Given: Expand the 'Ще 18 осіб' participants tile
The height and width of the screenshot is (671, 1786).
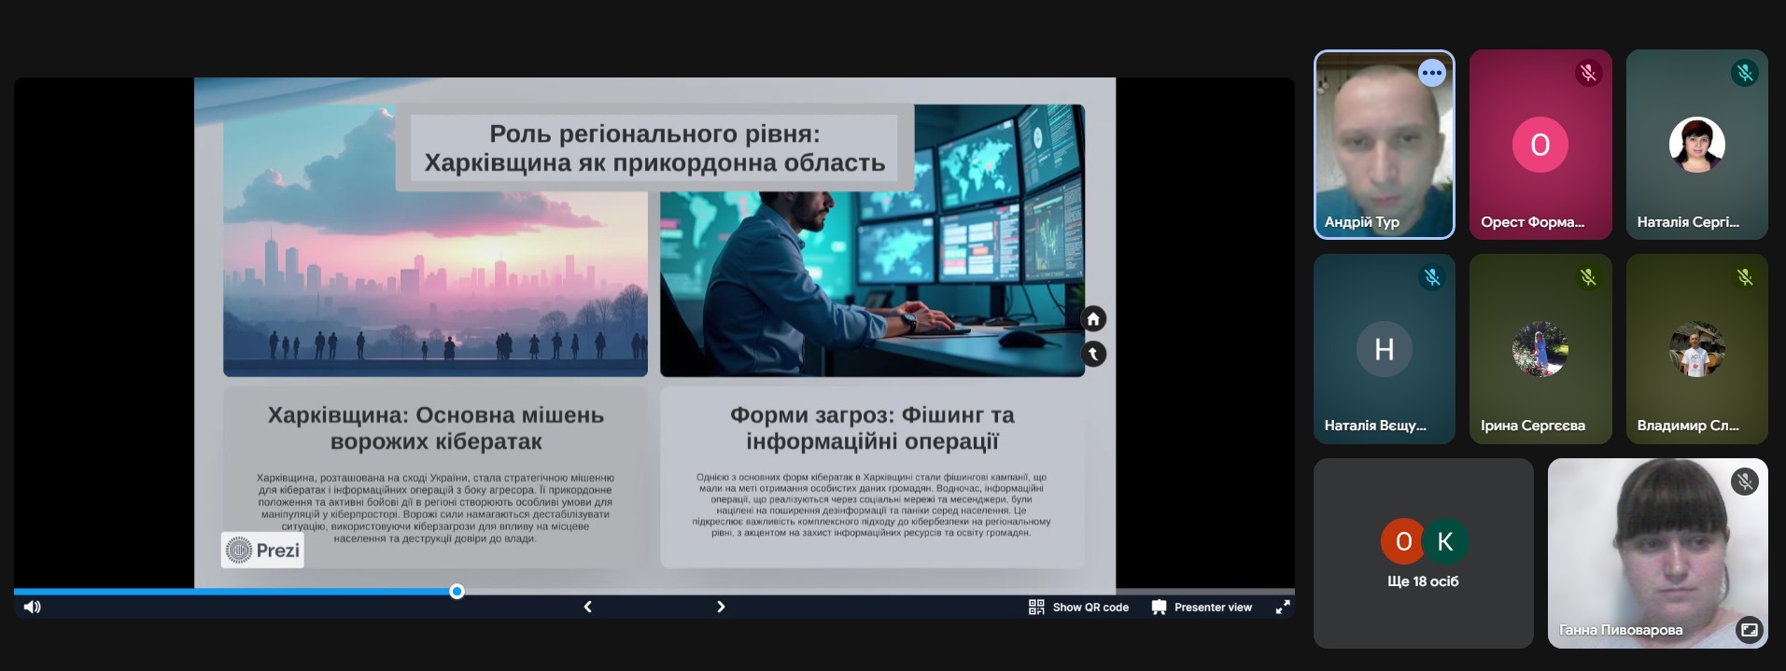Looking at the screenshot, I should [x=1423, y=553].
